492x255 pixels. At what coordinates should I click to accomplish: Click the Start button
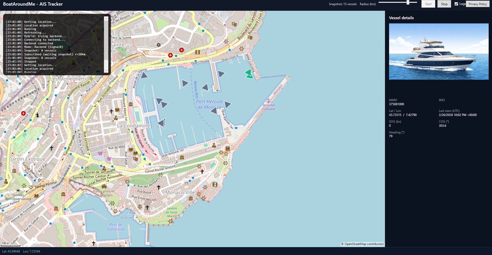428,4
